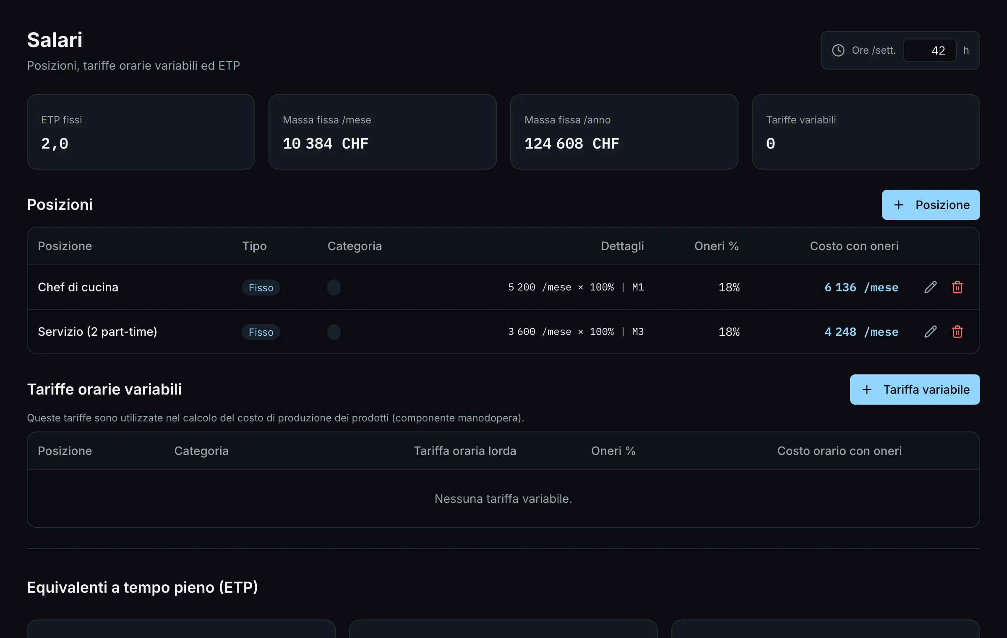Image resolution: width=1007 pixels, height=638 pixels.
Task: Click the plus icon on Posizione button
Action: click(898, 205)
